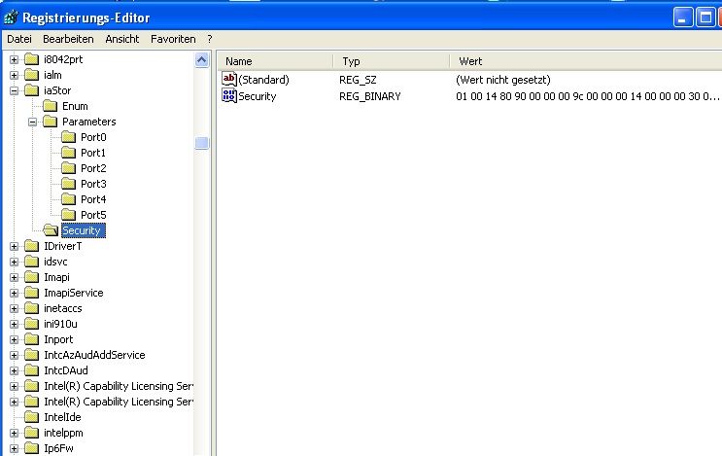Select the Security value name in list

click(x=257, y=96)
